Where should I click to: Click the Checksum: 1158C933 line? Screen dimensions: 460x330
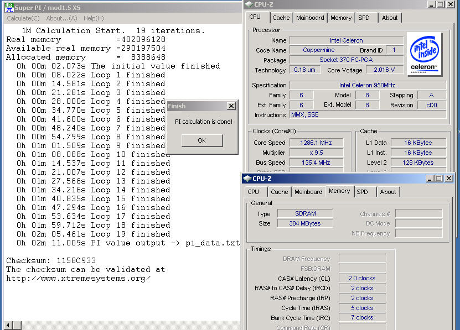point(51,260)
